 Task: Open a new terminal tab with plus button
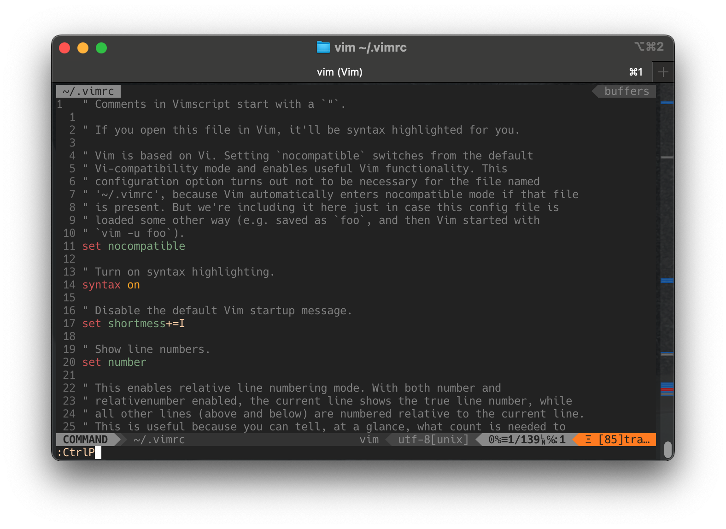[x=663, y=72]
